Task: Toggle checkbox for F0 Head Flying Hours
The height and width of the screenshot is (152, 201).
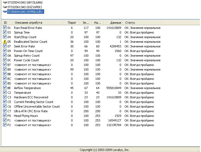Action: (x=5, y=115)
